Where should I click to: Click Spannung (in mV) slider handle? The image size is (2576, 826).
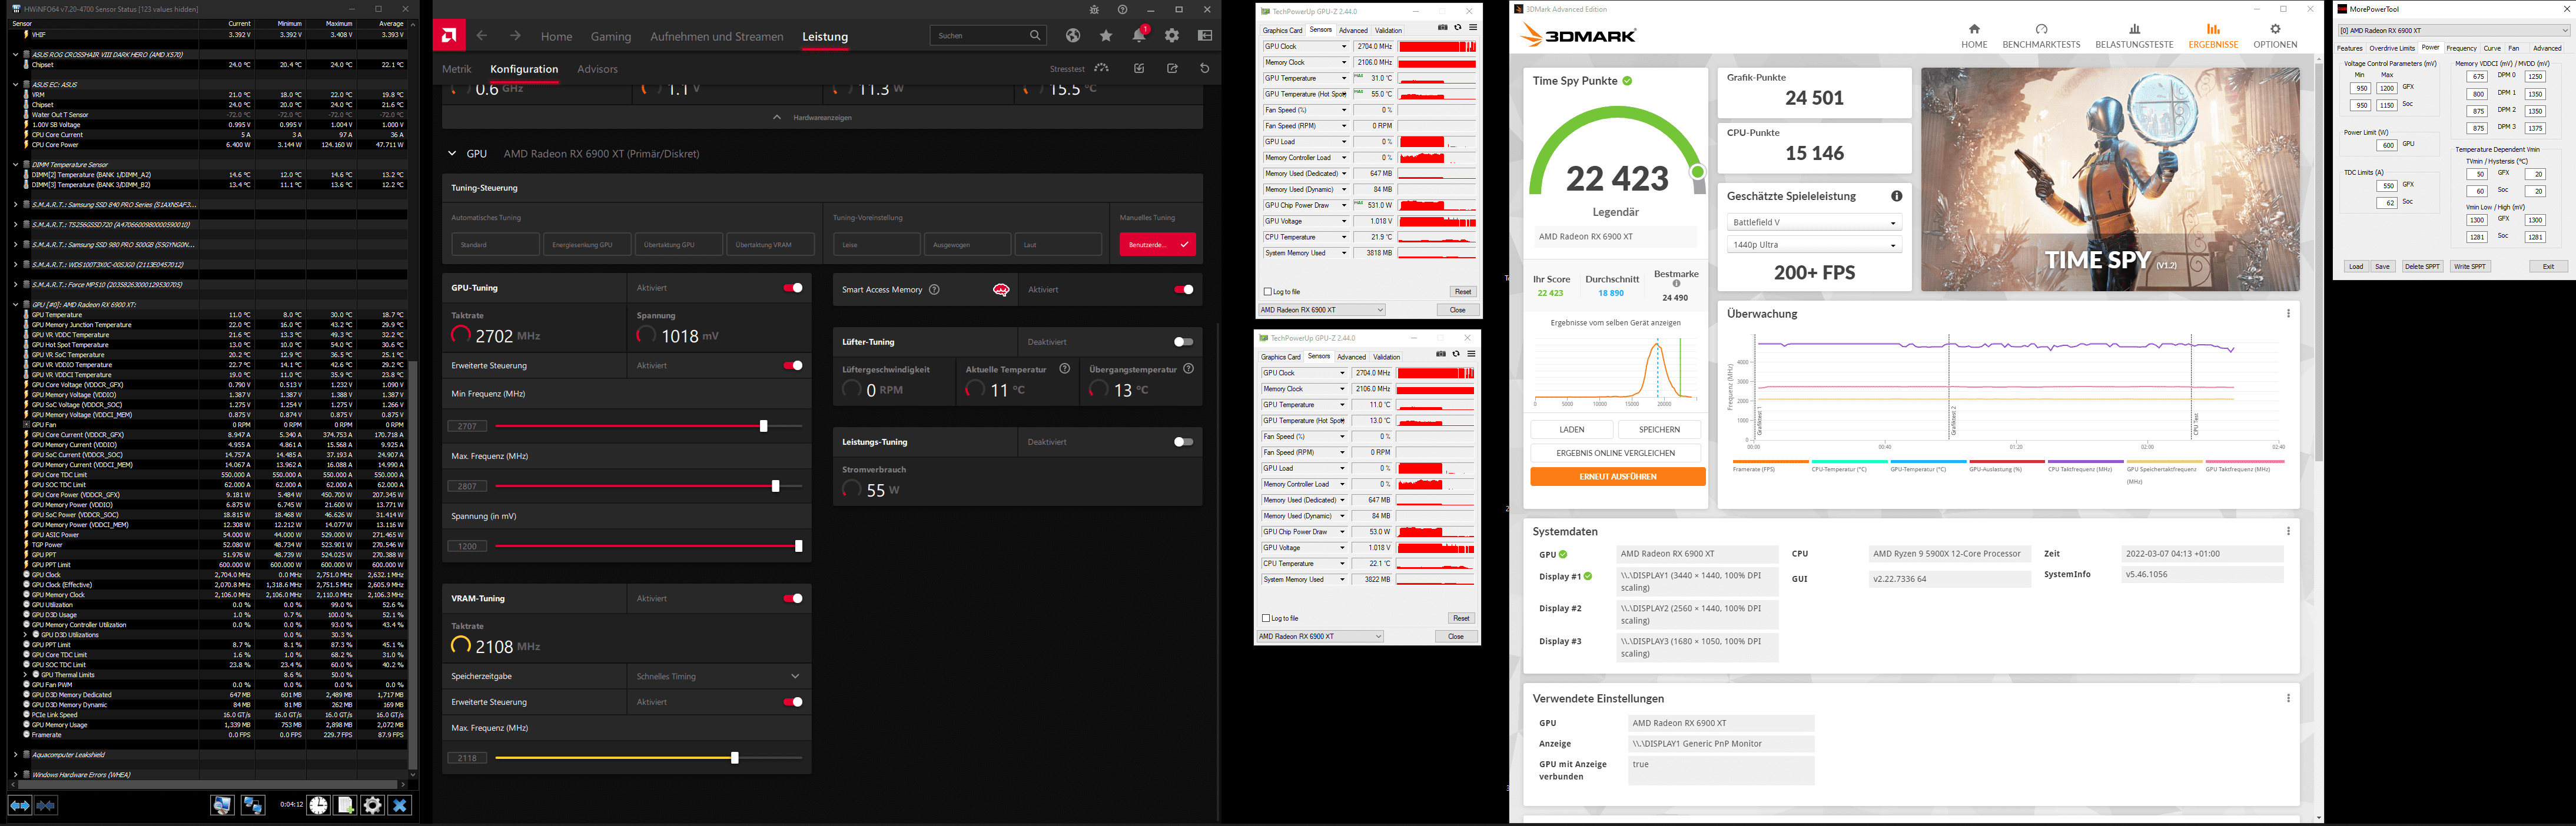(x=798, y=546)
